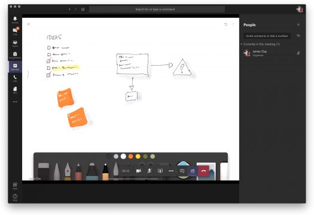
Task: Undo last whiteboard stroke
Action: pyautogui.click(x=225, y=24)
